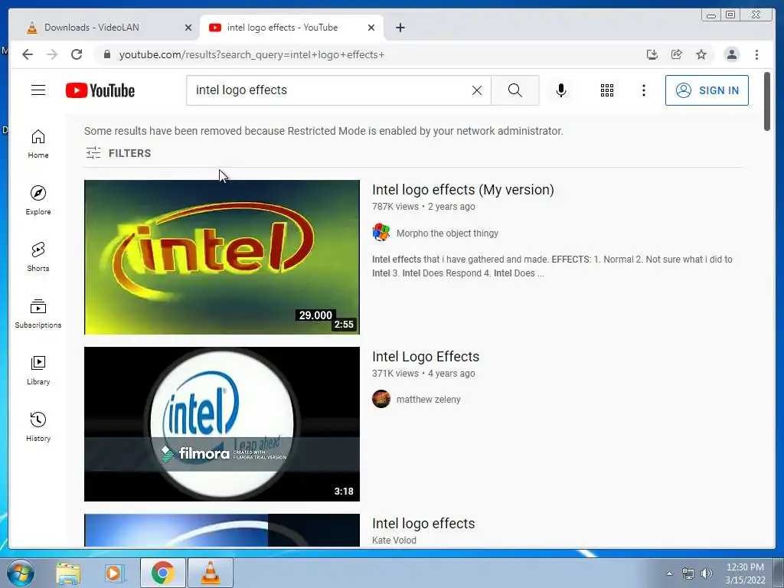Open the Home sidebar item

click(x=38, y=144)
